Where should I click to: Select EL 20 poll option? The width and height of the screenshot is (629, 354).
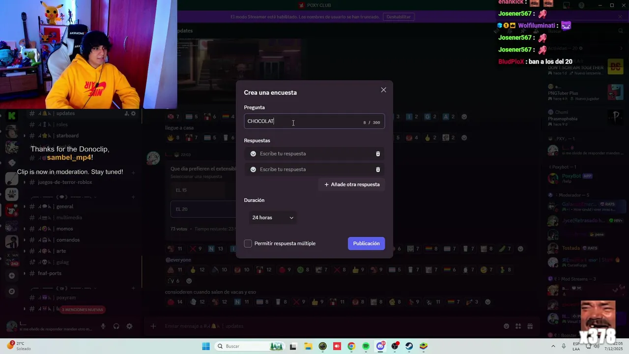click(202, 209)
